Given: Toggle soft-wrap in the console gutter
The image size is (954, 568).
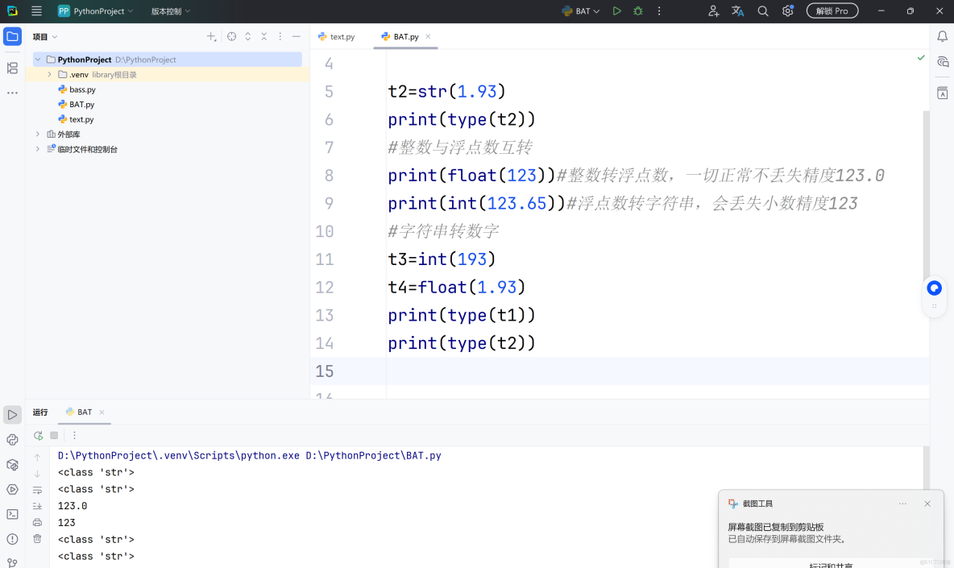Looking at the screenshot, I should pos(37,489).
